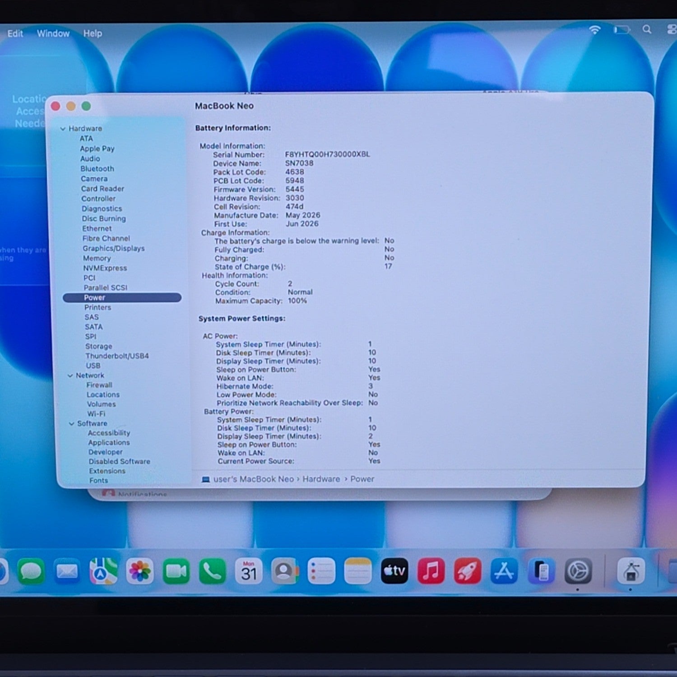Click the "Battery Information:" heading
677x677 pixels.
tap(233, 128)
